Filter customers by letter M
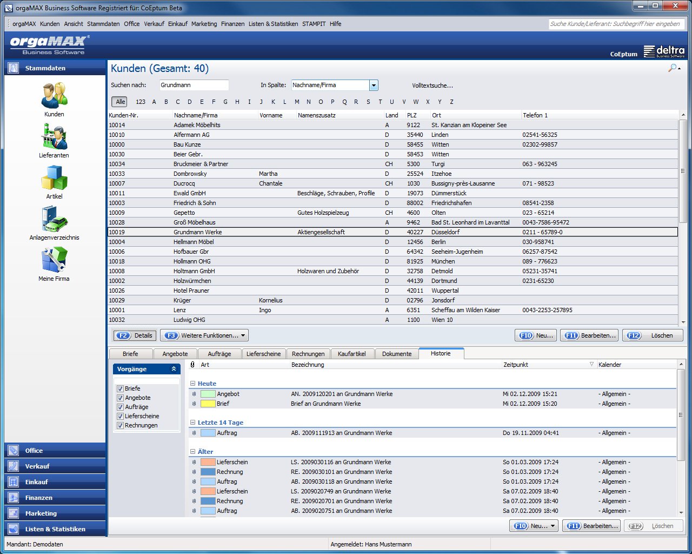This screenshot has height=554, width=692. (297, 102)
